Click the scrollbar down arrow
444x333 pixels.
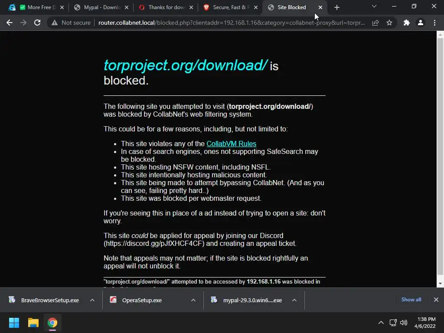coord(440,284)
